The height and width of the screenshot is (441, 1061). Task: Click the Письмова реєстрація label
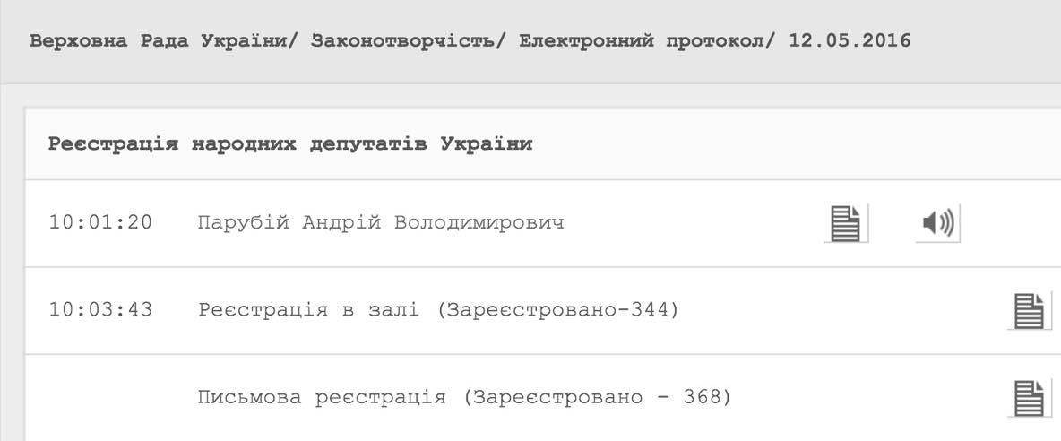tap(322, 396)
